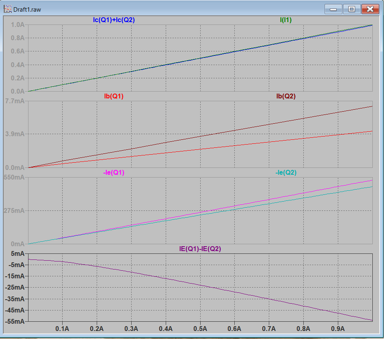This screenshot has height=339, width=384.
Task: Click the 0mA axis label
Action: 18,244
